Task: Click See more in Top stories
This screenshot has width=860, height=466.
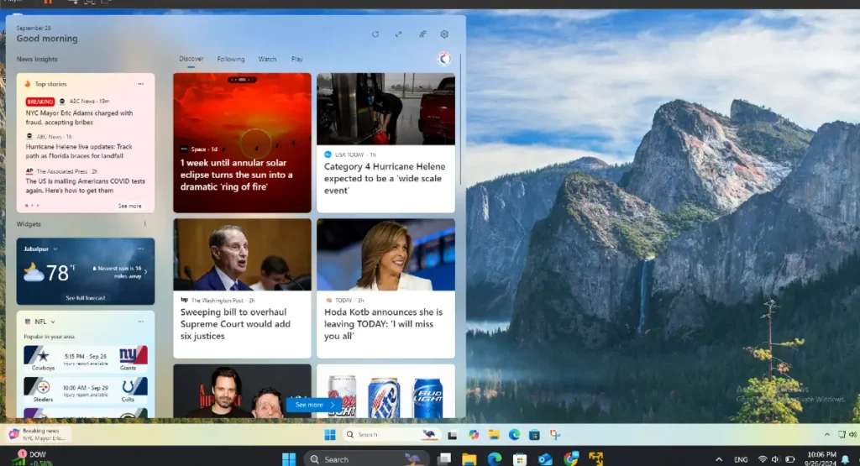Action: [x=129, y=207]
